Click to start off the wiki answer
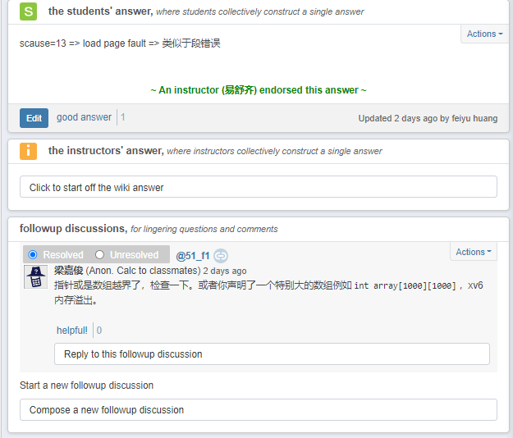Viewport: 513px width, 438px height. pyautogui.click(x=258, y=187)
